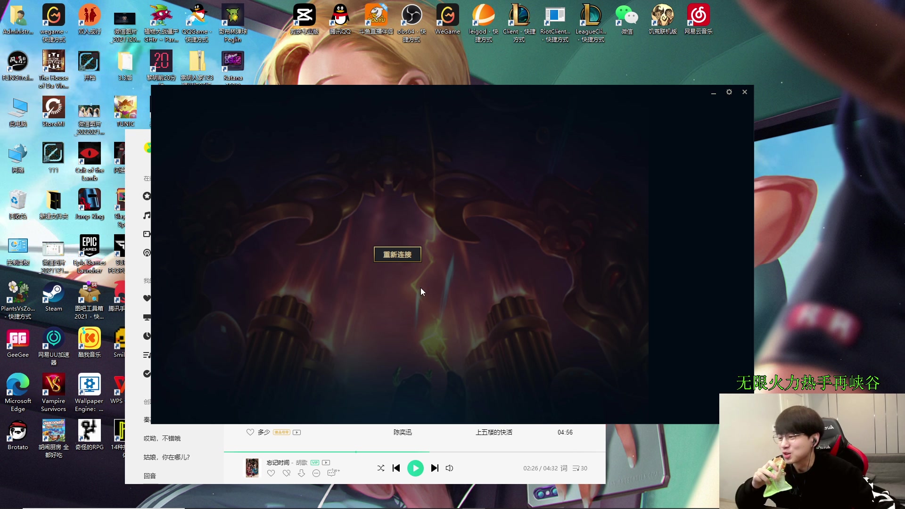Open 奇怪的RPG desktop icon
This screenshot has width=905, height=509.
(x=90, y=435)
